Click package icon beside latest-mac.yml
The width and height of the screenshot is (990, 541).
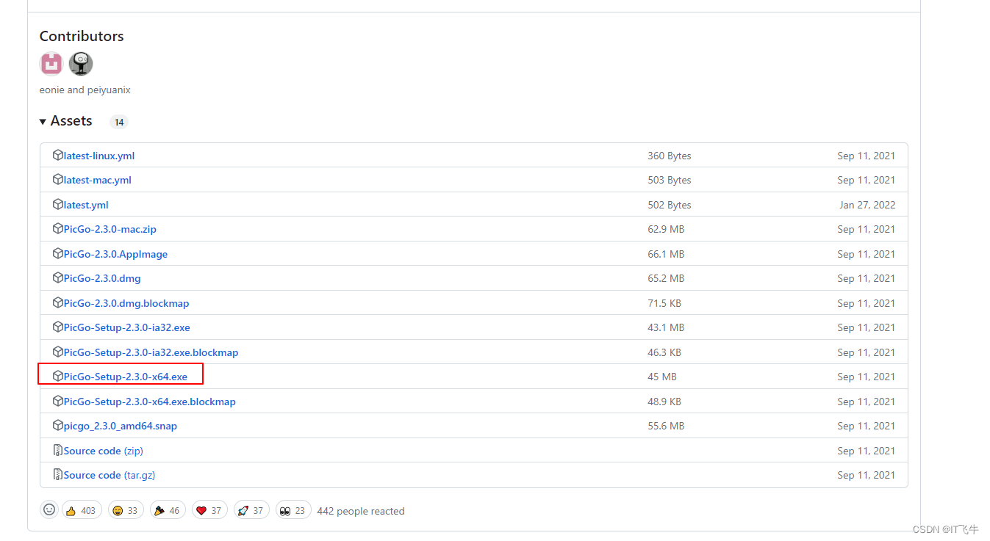(58, 180)
